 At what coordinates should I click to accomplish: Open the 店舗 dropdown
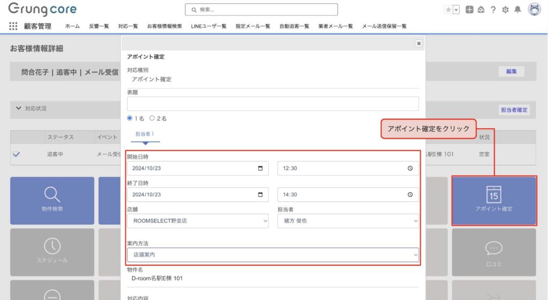coord(197,220)
